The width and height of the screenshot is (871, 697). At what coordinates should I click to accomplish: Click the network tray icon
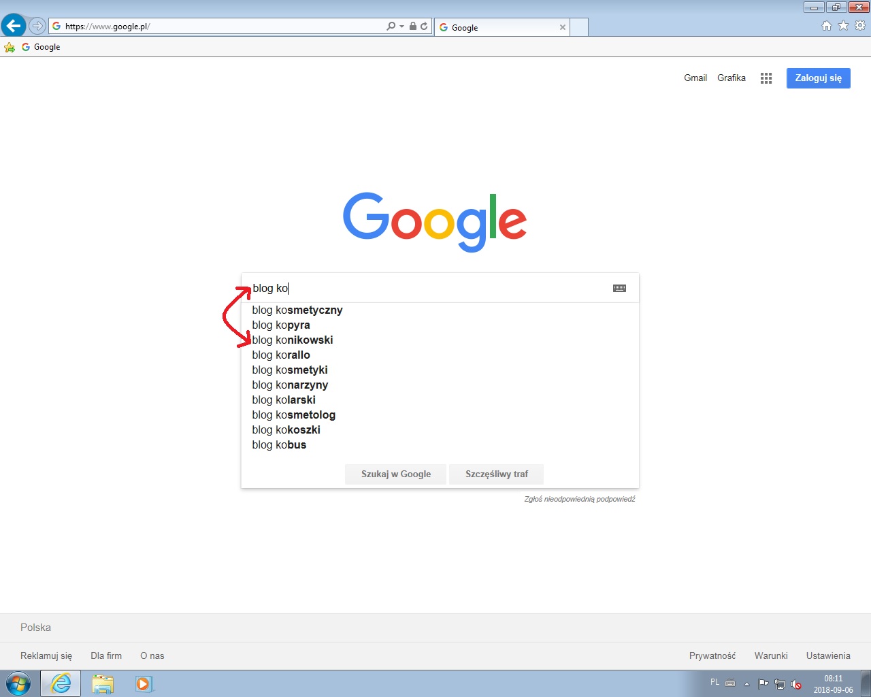click(780, 684)
